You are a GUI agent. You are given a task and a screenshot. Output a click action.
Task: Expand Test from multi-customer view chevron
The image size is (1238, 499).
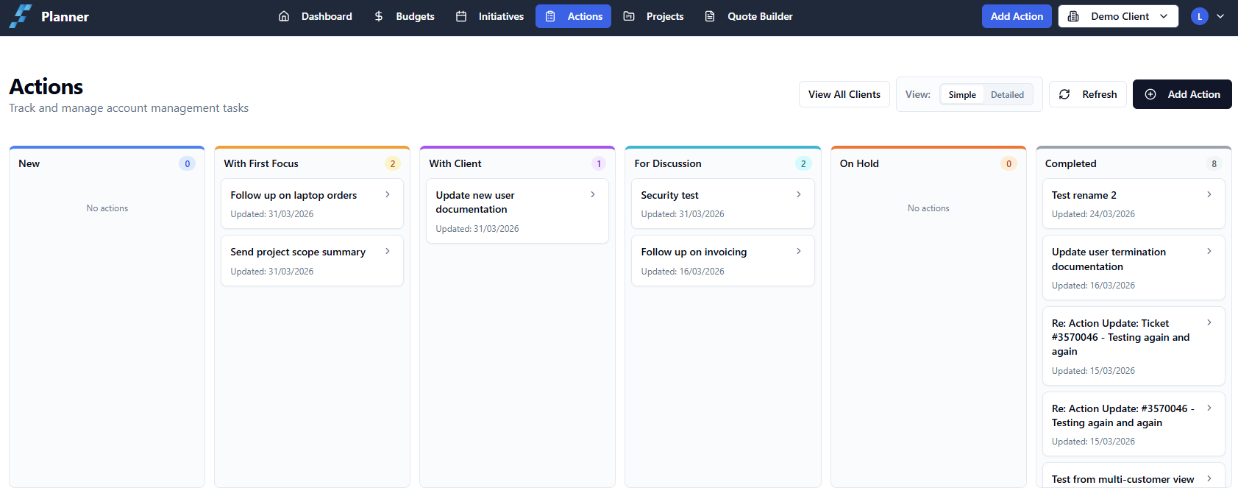pos(1209,478)
